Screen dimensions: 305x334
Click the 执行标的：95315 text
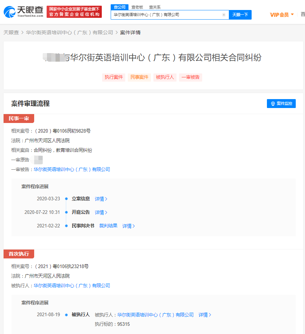(x=112, y=324)
